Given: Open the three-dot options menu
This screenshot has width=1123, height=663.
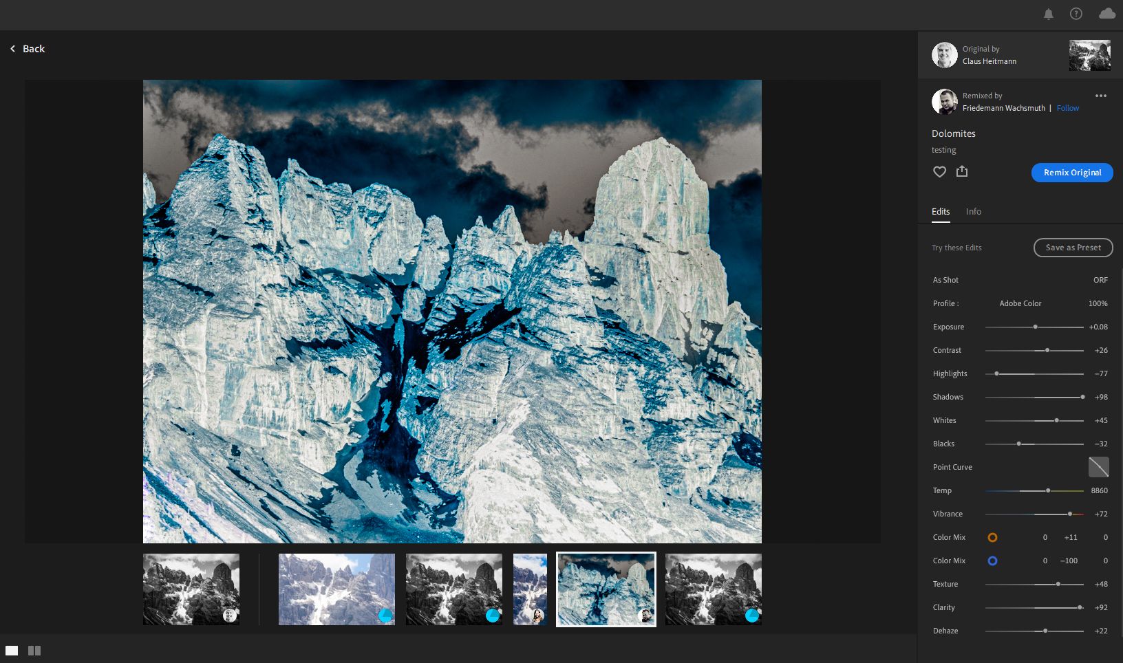Looking at the screenshot, I should click(x=1101, y=96).
